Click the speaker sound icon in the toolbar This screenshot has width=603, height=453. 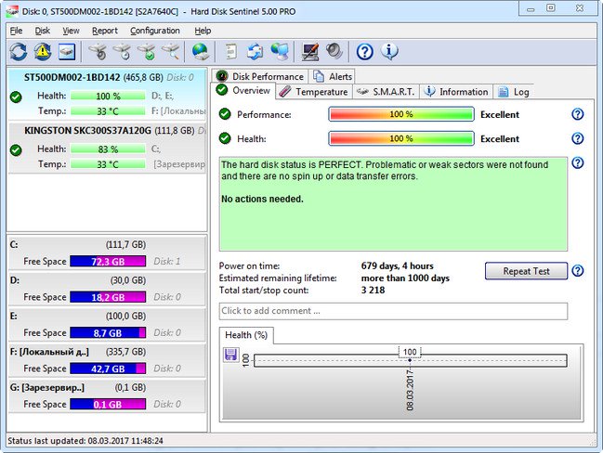[334, 51]
